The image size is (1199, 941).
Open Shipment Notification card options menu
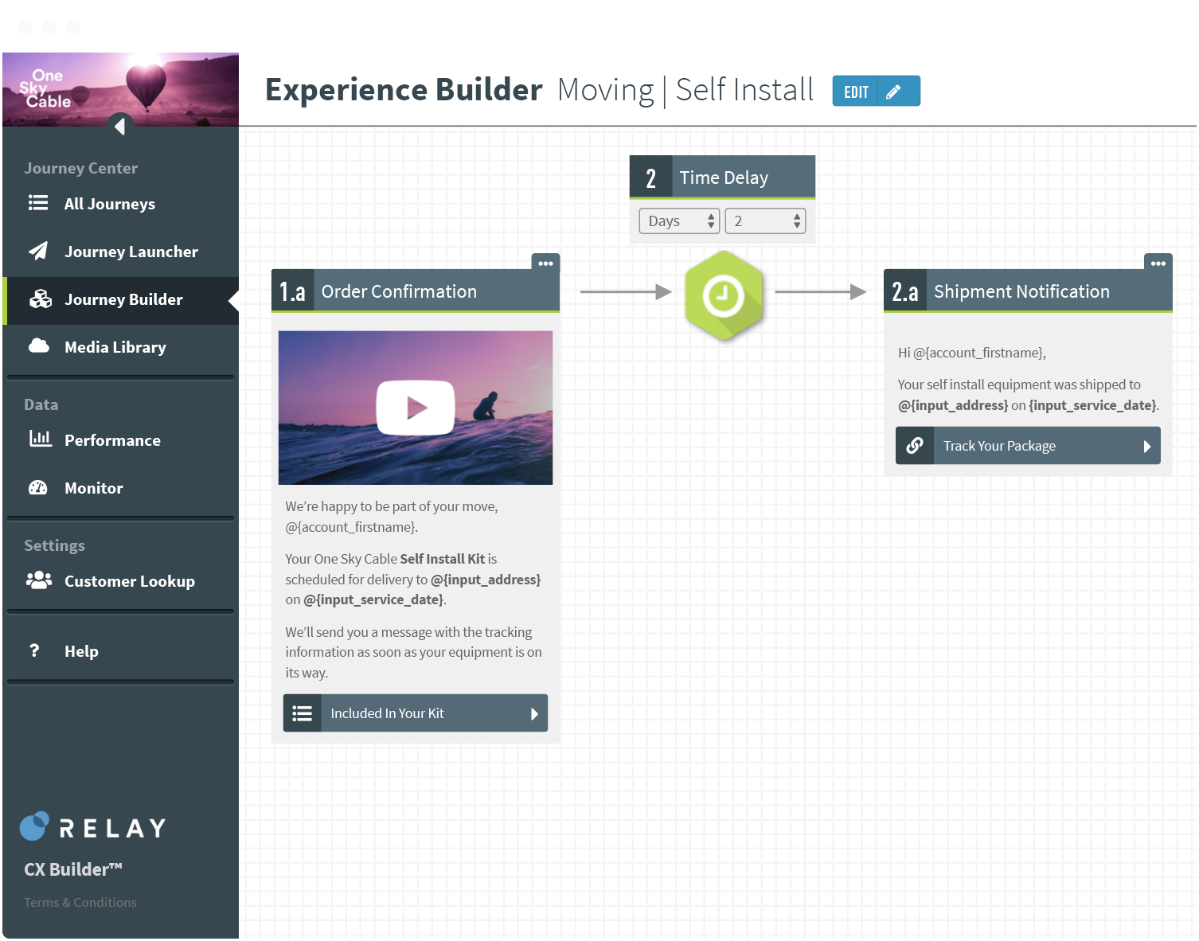(x=1158, y=264)
